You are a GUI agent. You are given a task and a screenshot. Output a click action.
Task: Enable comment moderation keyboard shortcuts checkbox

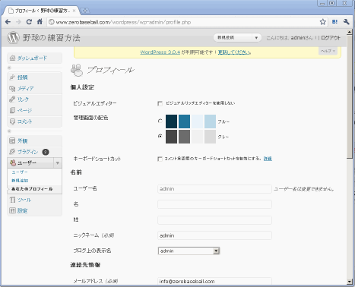coord(160,159)
